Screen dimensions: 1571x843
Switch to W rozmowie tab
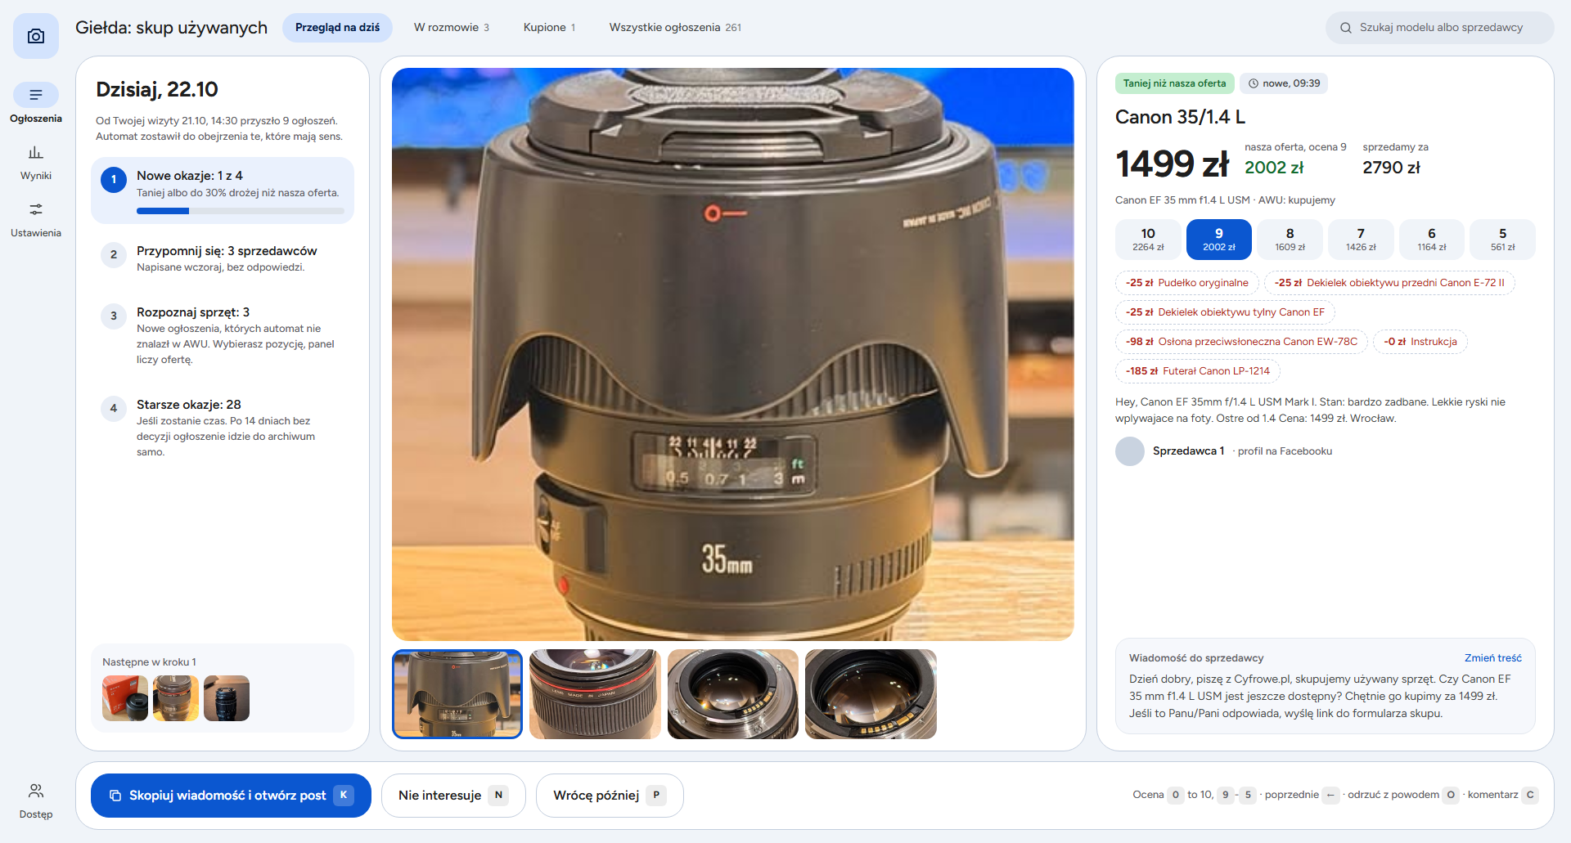coord(452,28)
